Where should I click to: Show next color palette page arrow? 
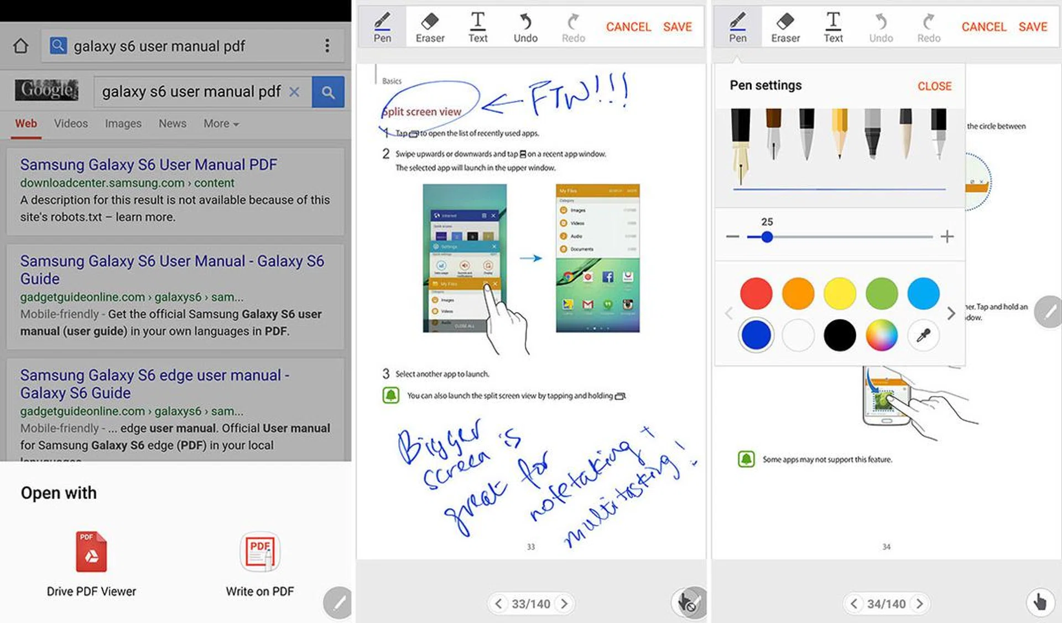coord(951,314)
